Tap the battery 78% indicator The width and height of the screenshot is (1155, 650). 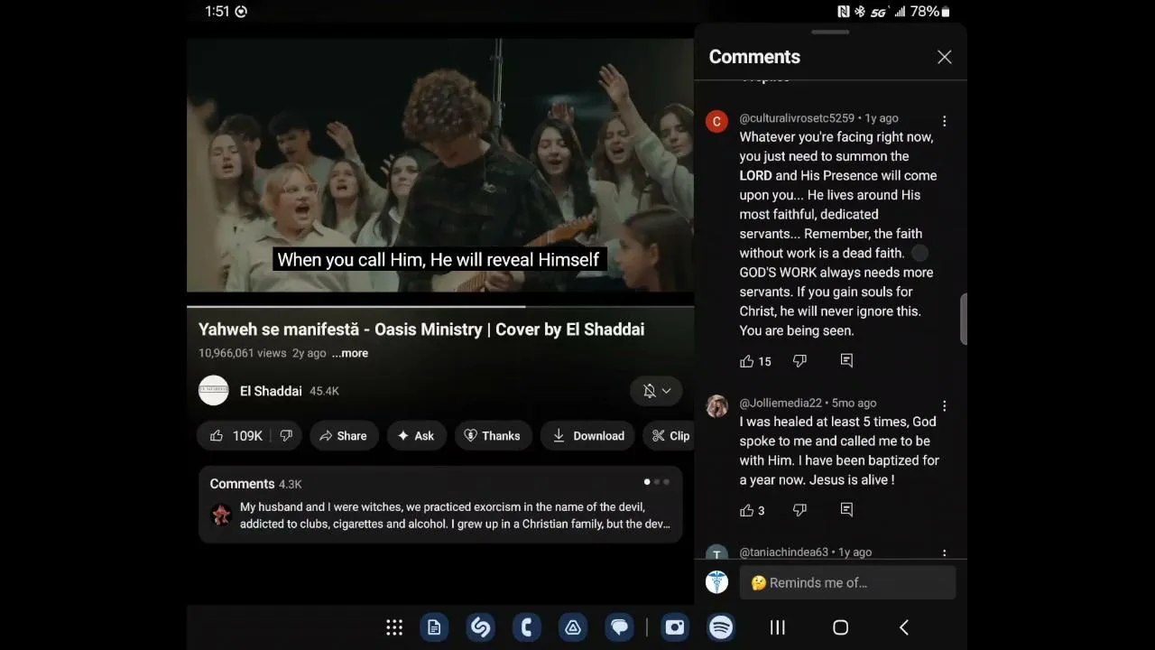pos(930,12)
